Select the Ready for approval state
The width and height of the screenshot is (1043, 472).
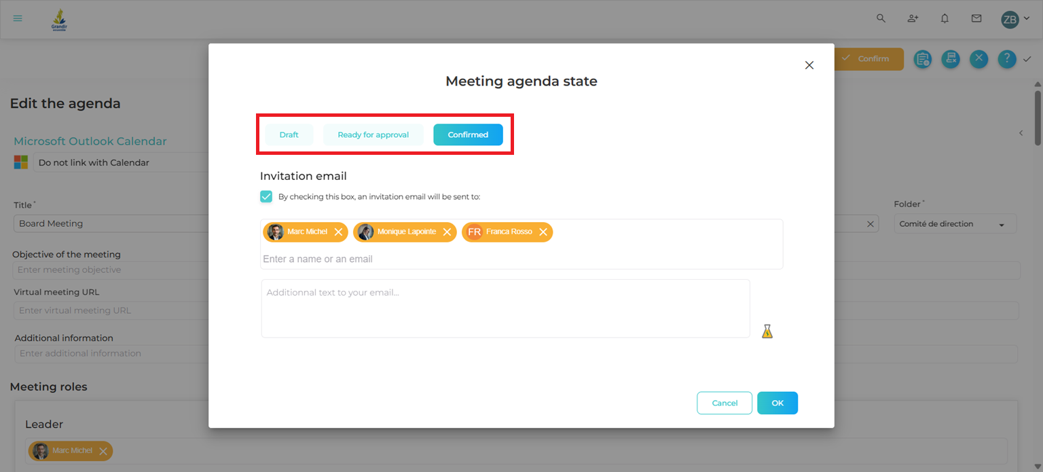point(373,134)
